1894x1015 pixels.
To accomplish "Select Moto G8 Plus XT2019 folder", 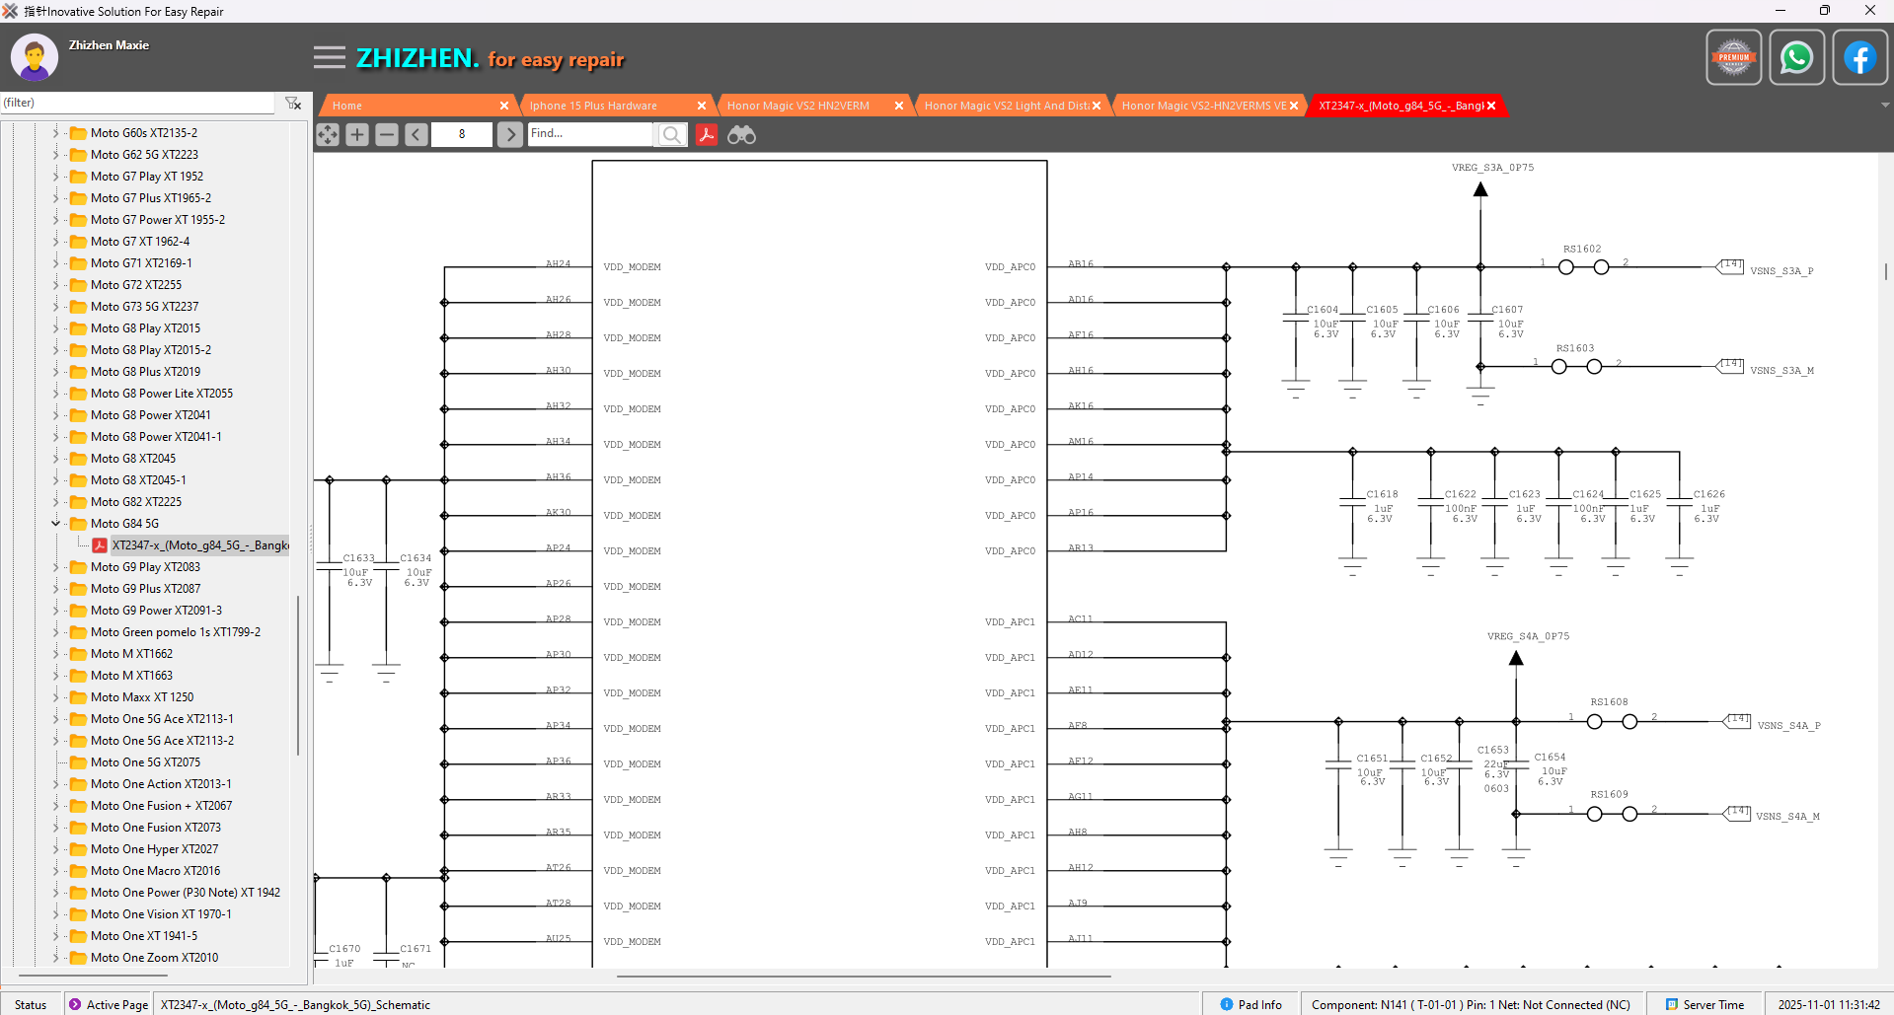I will (145, 371).
